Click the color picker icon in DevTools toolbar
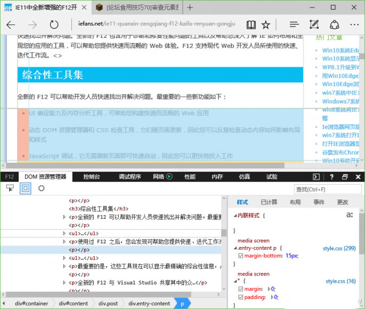 click(41, 188)
